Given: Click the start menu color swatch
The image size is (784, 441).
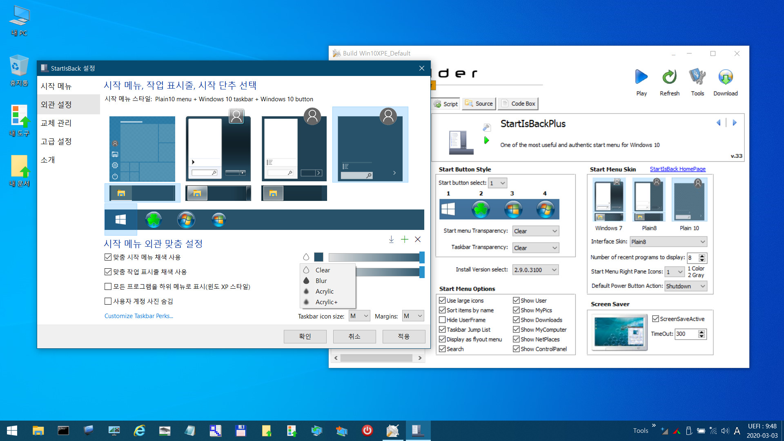Looking at the screenshot, I should tap(319, 257).
